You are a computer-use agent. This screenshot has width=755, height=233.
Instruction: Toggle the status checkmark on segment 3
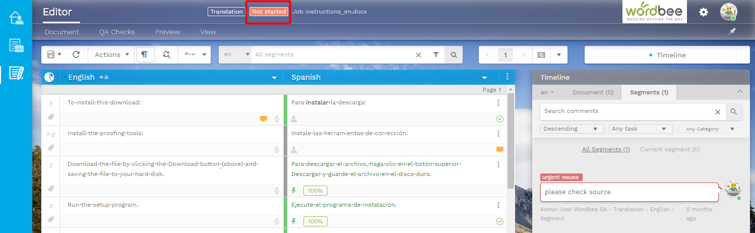coord(499,221)
